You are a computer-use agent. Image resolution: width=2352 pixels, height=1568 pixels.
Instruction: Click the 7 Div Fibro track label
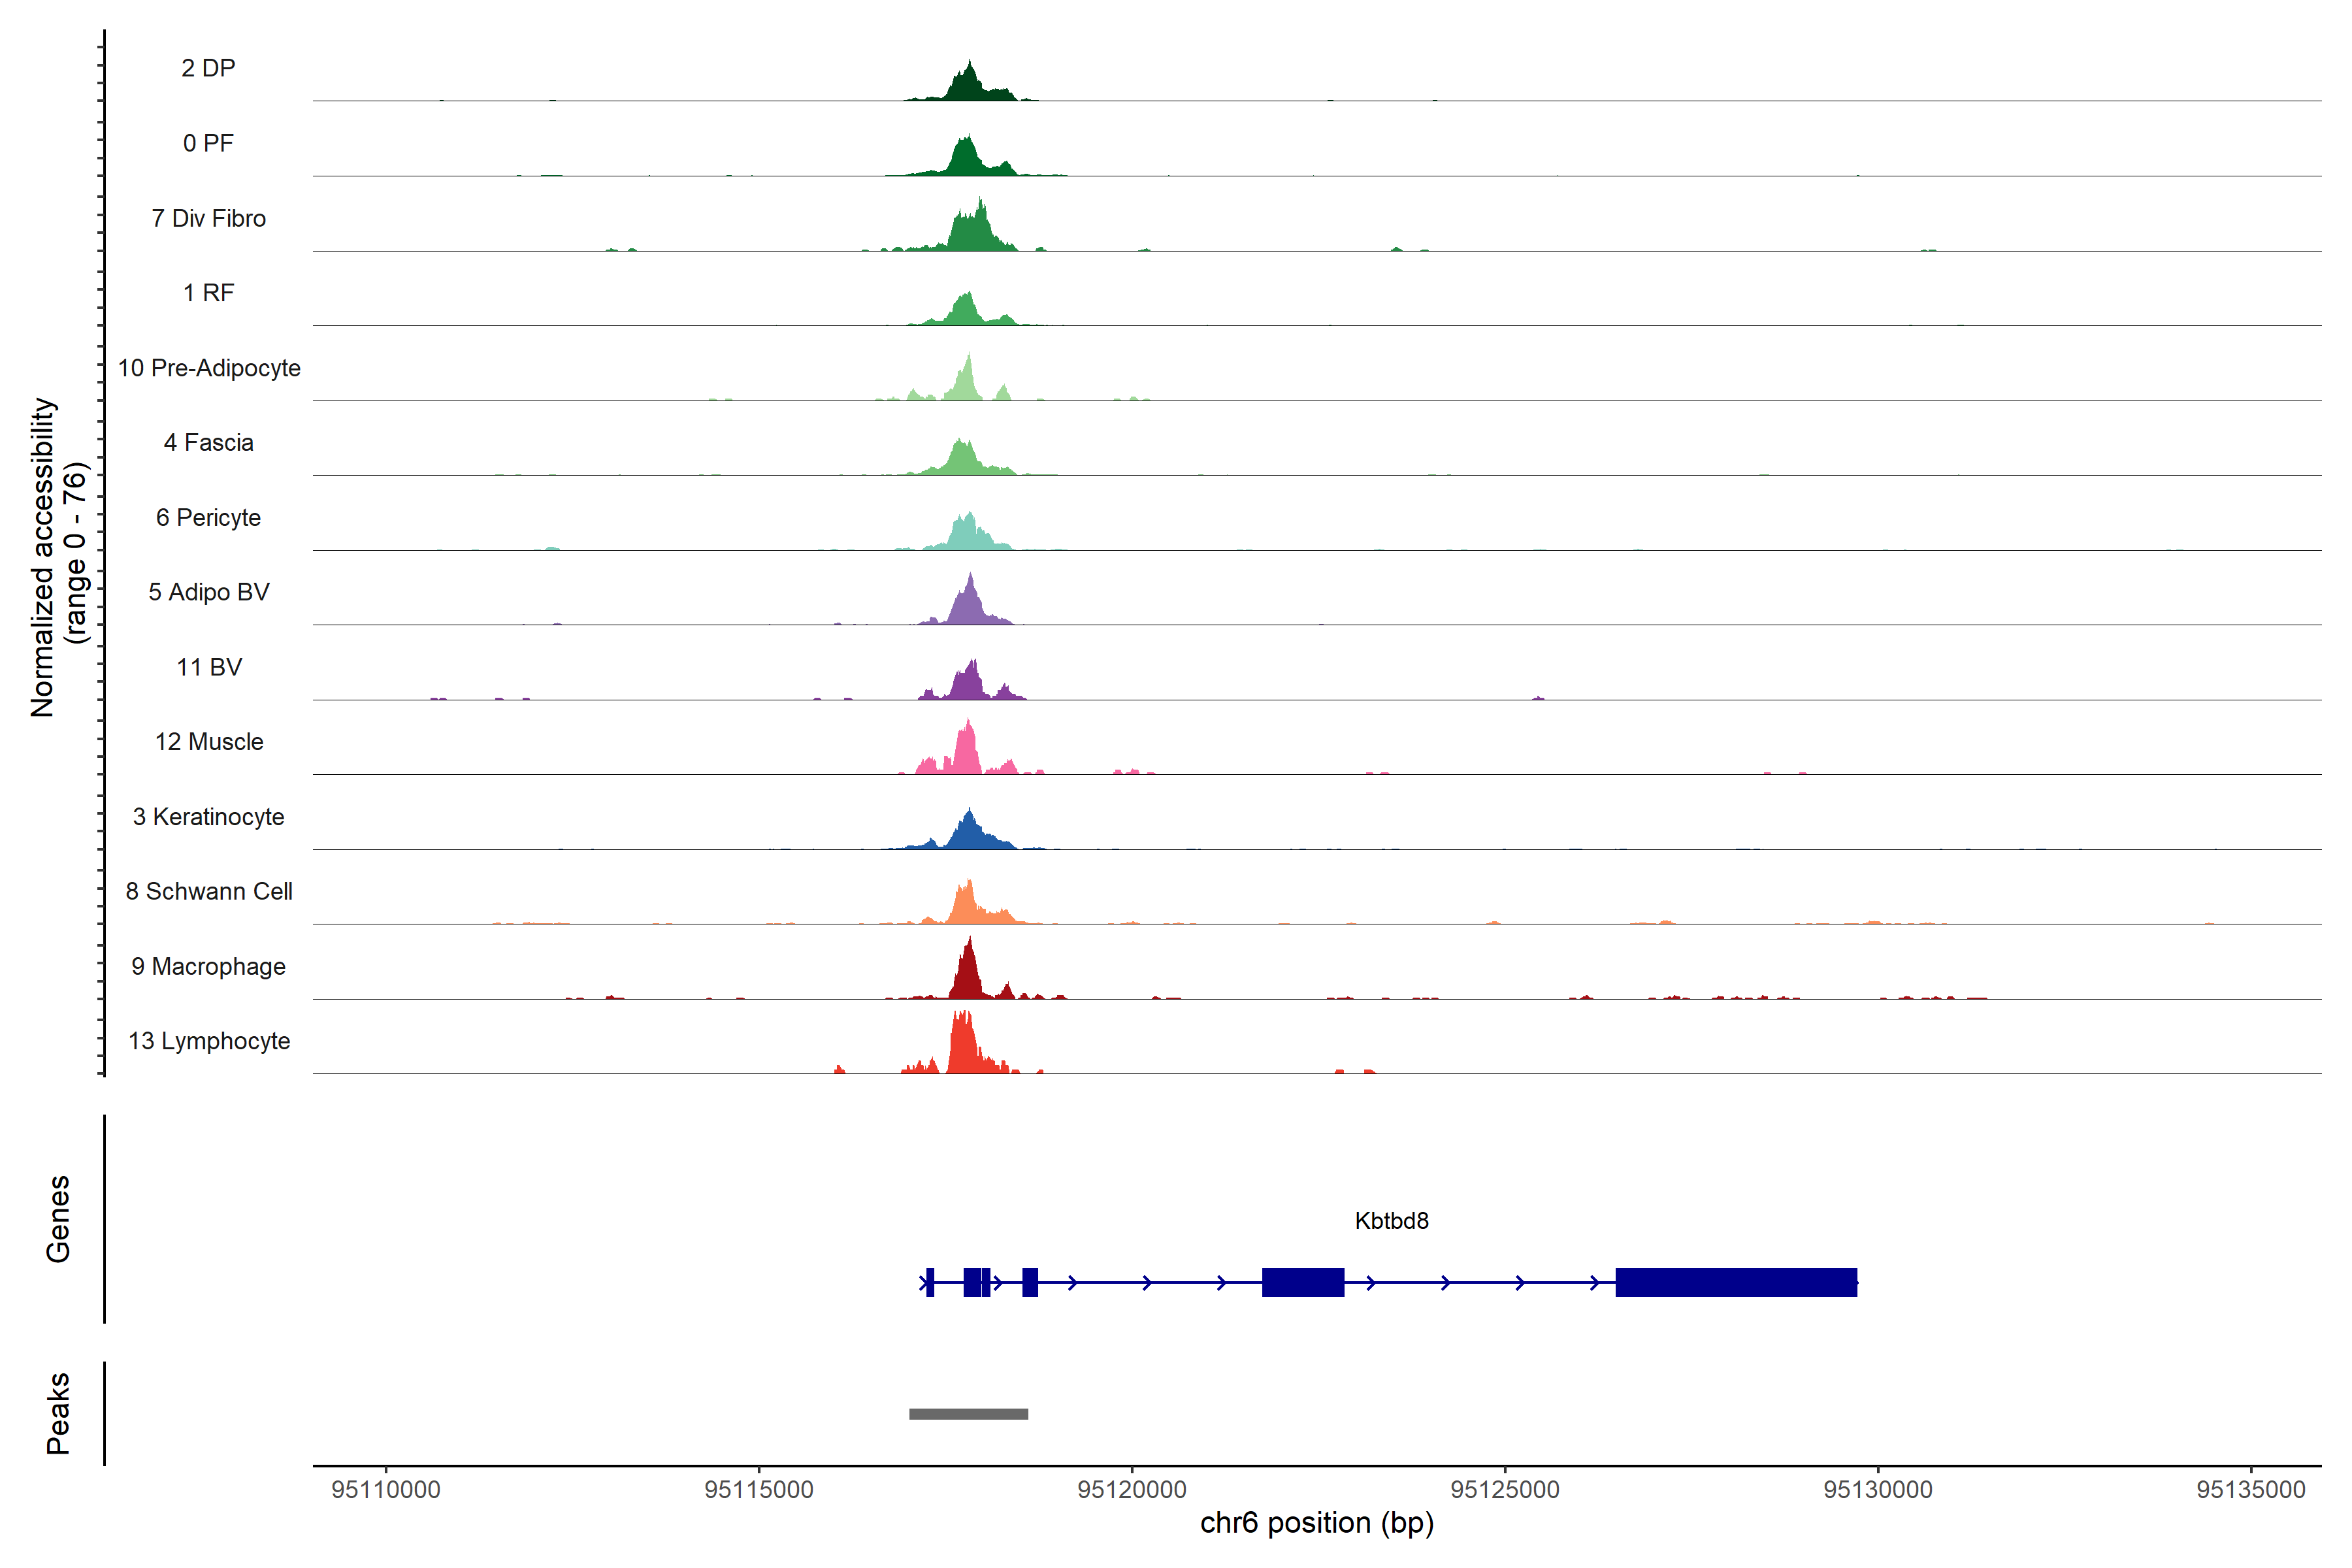(208, 218)
